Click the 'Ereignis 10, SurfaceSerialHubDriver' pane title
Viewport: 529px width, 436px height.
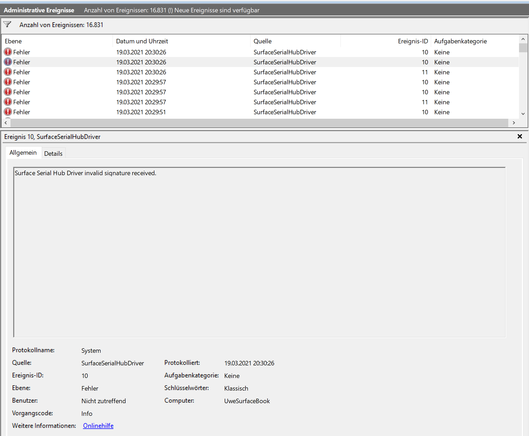[x=52, y=137]
